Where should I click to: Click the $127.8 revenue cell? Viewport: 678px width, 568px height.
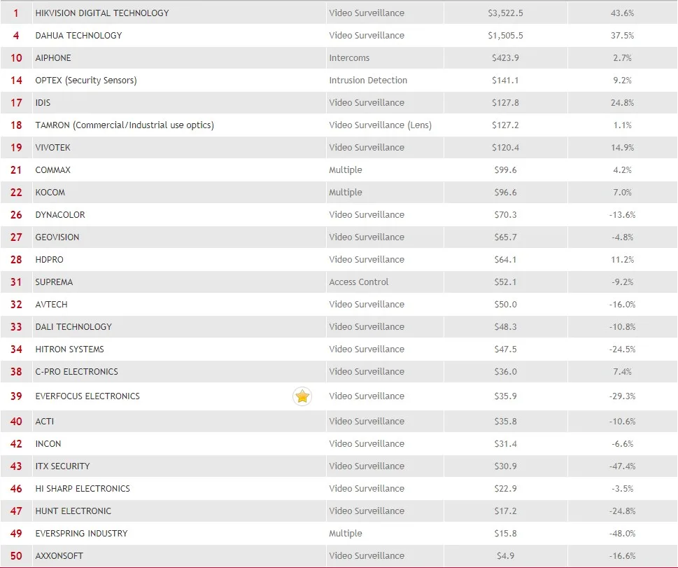[505, 102]
